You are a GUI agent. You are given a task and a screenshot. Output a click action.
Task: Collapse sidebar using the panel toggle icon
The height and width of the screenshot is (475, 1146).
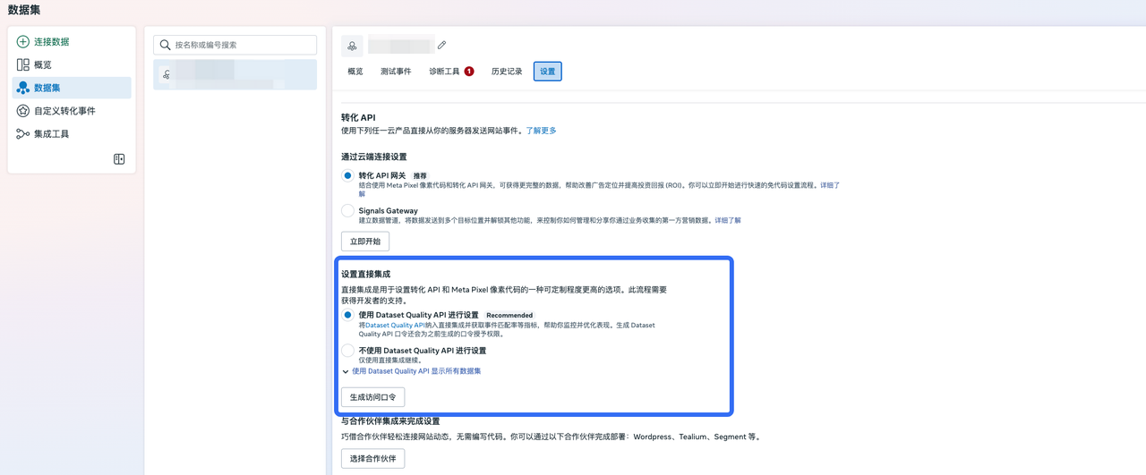(119, 159)
